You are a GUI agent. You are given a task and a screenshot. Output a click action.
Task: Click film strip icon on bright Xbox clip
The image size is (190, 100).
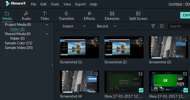pos(185,74)
